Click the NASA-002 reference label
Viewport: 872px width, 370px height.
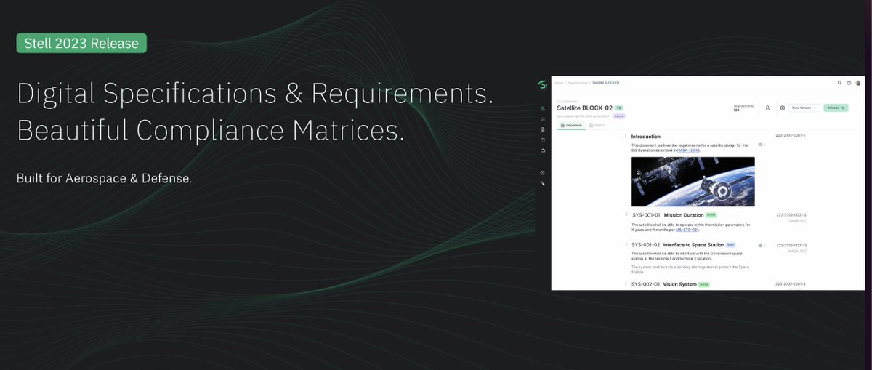(797, 251)
